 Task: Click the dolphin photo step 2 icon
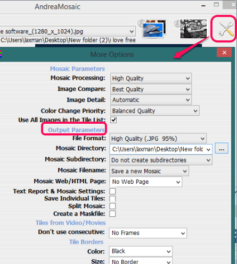tap(154, 29)
